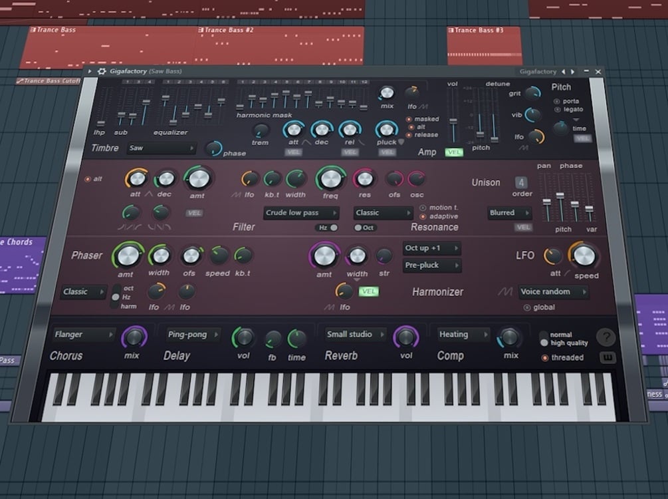Open the Oct up +1 dropdown

431,248
